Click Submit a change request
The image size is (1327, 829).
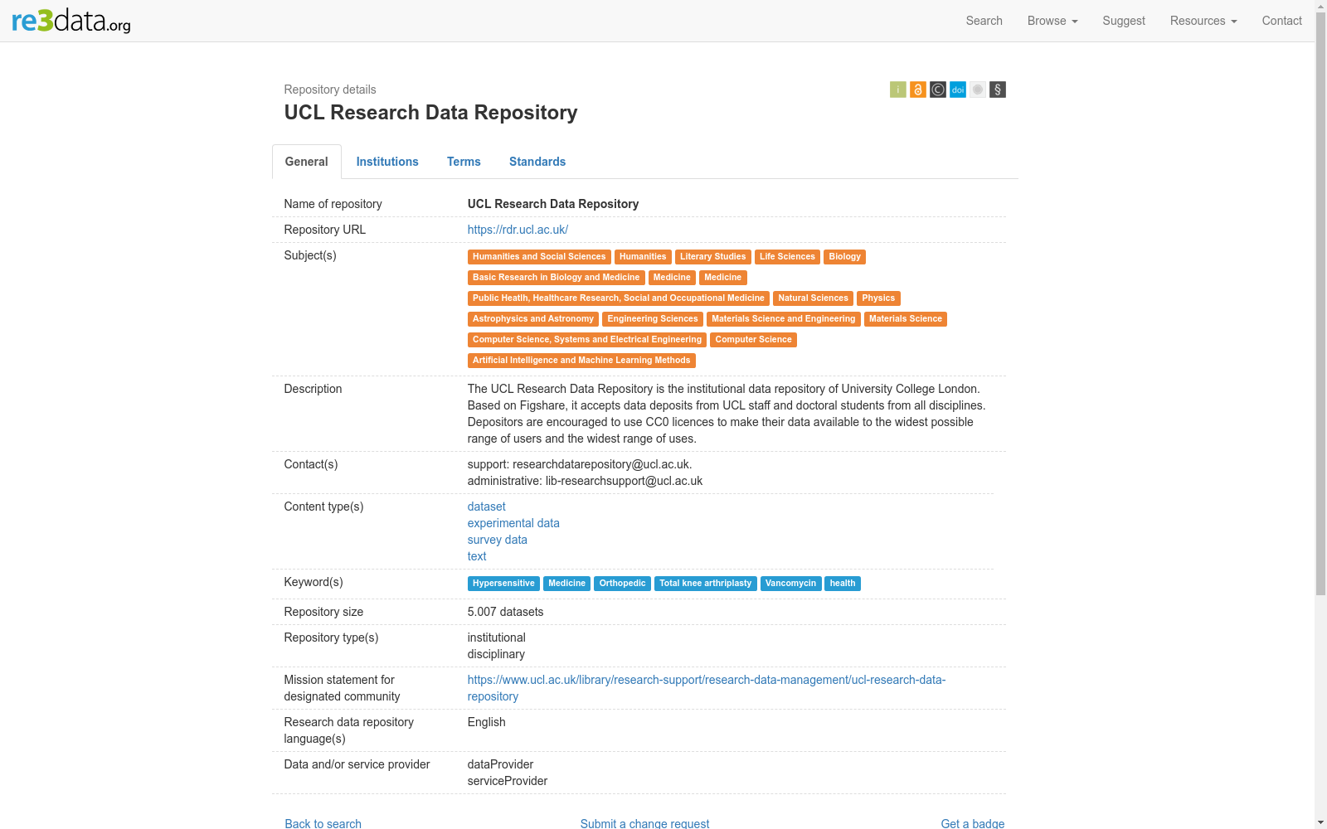pyautogui.click(x=644, y=823)
